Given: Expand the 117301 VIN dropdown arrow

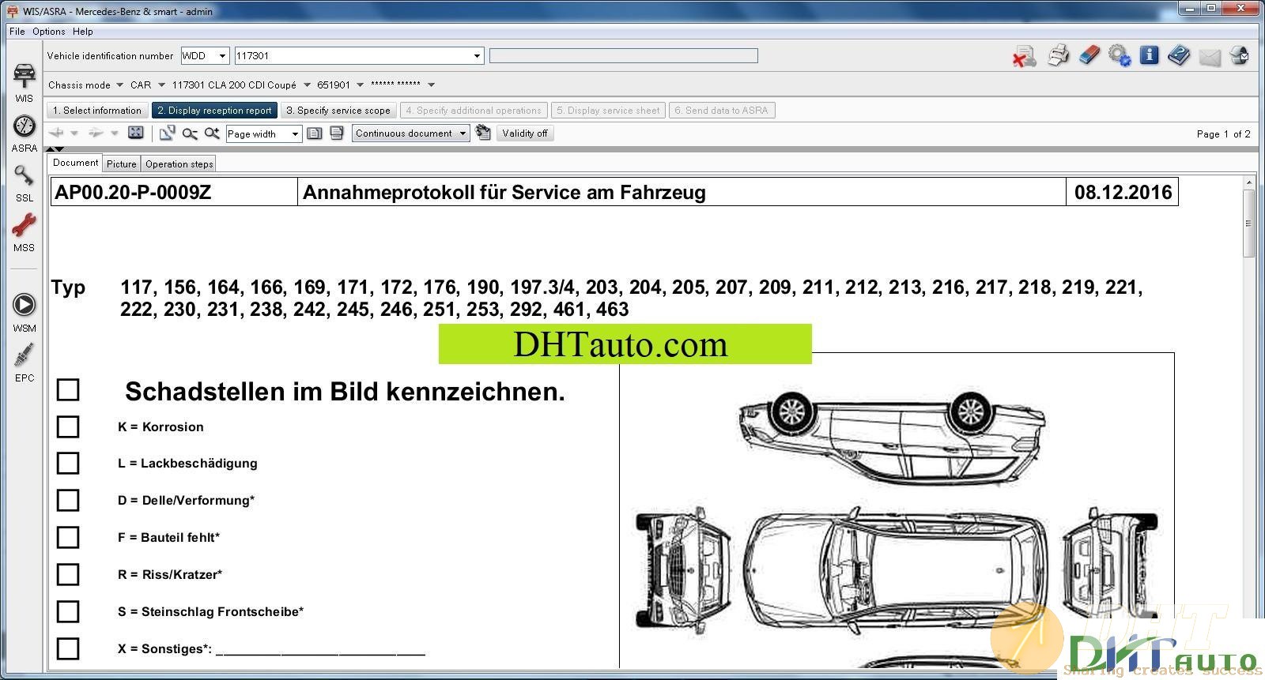Looking at the screenshot, I should click(477, 56).
